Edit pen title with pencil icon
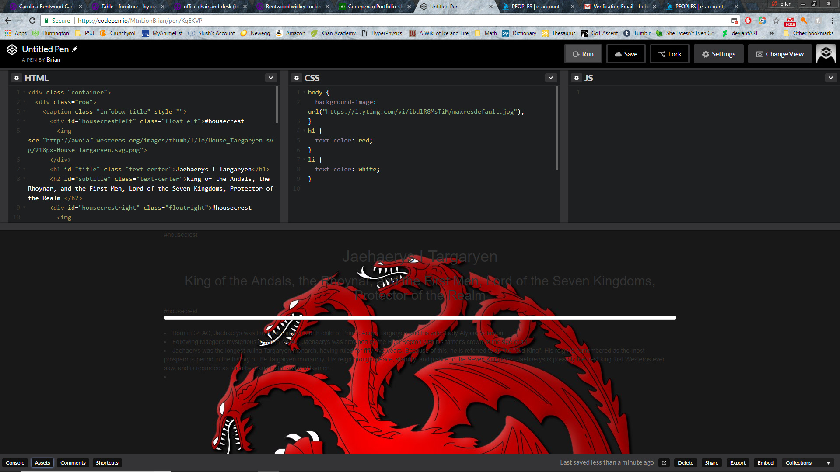 (75, 49)
